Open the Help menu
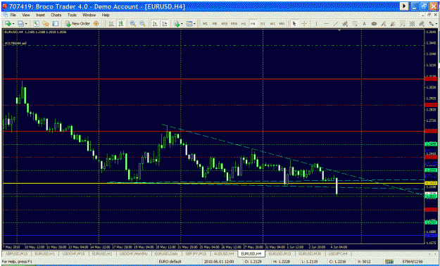 tap(106, 15)
